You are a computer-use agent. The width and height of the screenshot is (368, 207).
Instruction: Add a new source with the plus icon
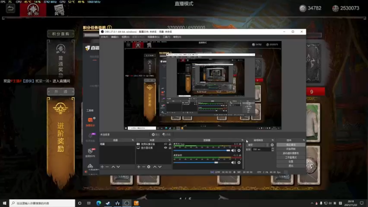point(139,167)
